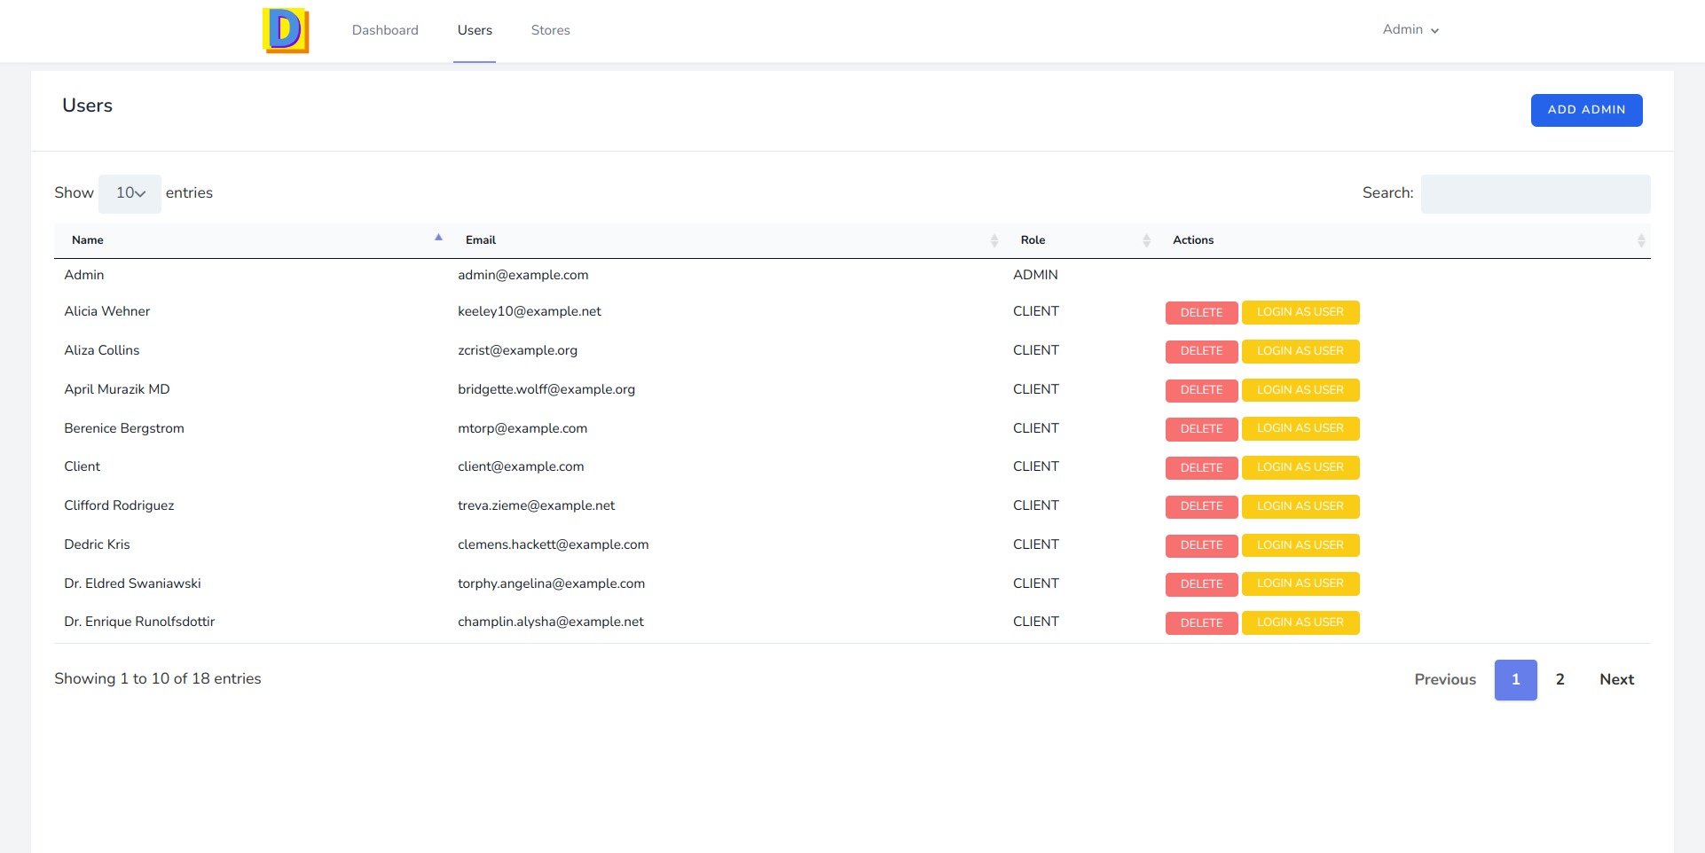This screenshot has width=1705, height=853.
Task: Login as user Alicia Wehner
Action: coord(1300,312)
